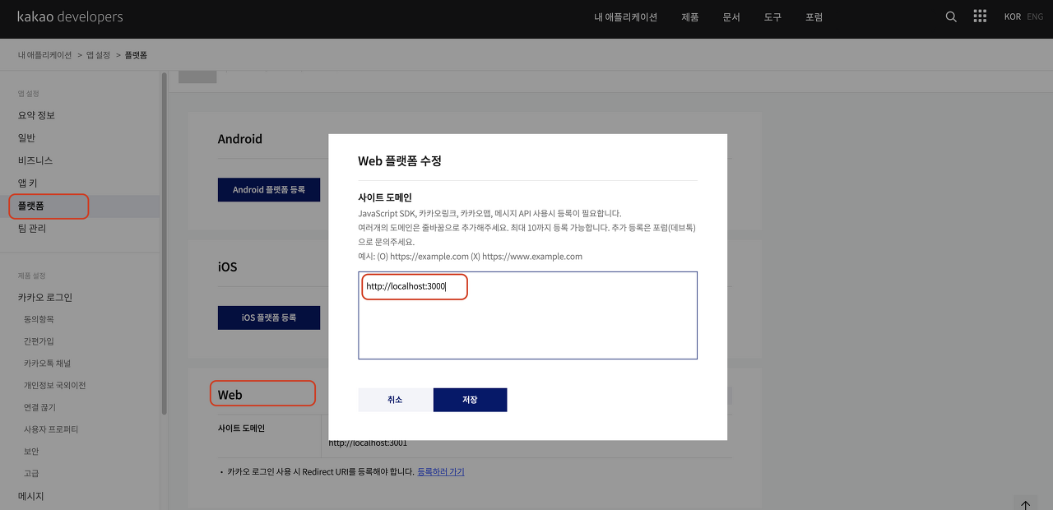This screenshot has height=510, width=1053.
Task: Click the scroll-to-top arrow button
Action: tap(1025, 504)
